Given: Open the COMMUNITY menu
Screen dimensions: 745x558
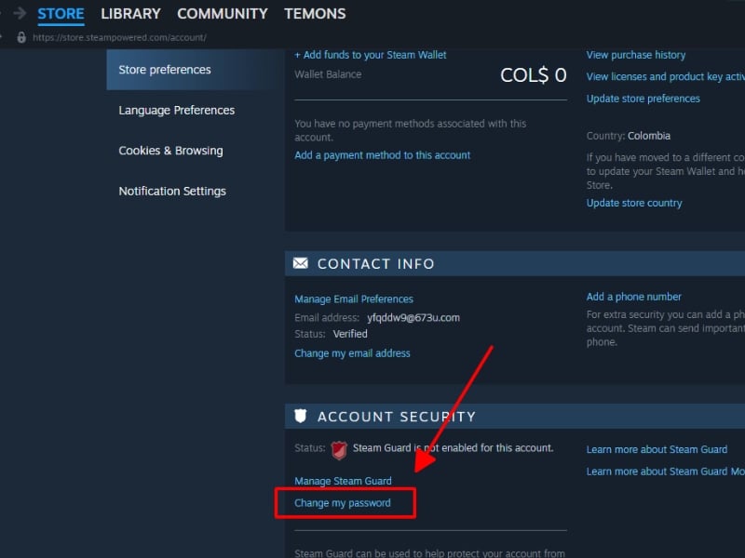Looking at the screenshot, I should click(222, 14).
